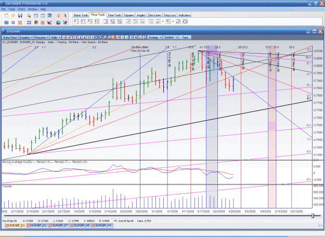
Task: Switch to the Angles tab
Action: coord(141,15)
